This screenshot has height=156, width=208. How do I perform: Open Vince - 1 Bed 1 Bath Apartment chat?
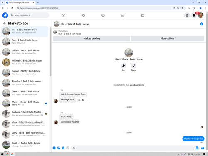point(25,124)
